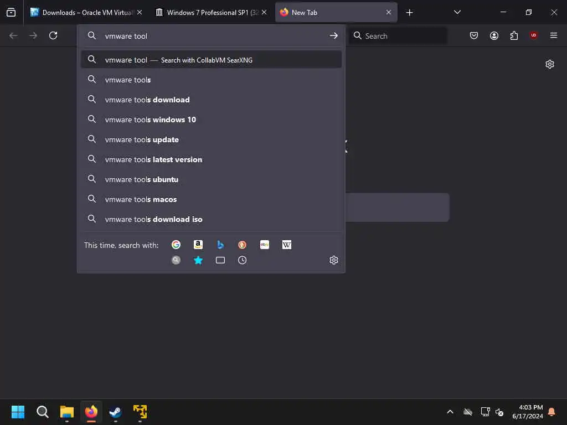Pick suggestion 'vmware tools latest version'

point(211,159)
